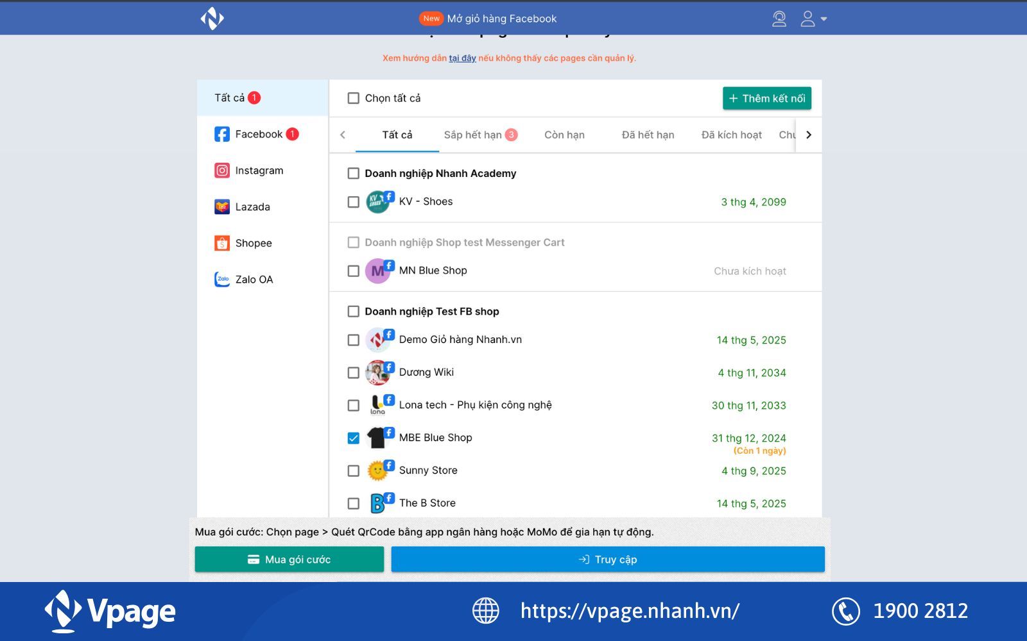Viewport: 1027px width, 641px height.
Task: Toggle the Chọn tất cả checkbox
Action: point(353,98)
